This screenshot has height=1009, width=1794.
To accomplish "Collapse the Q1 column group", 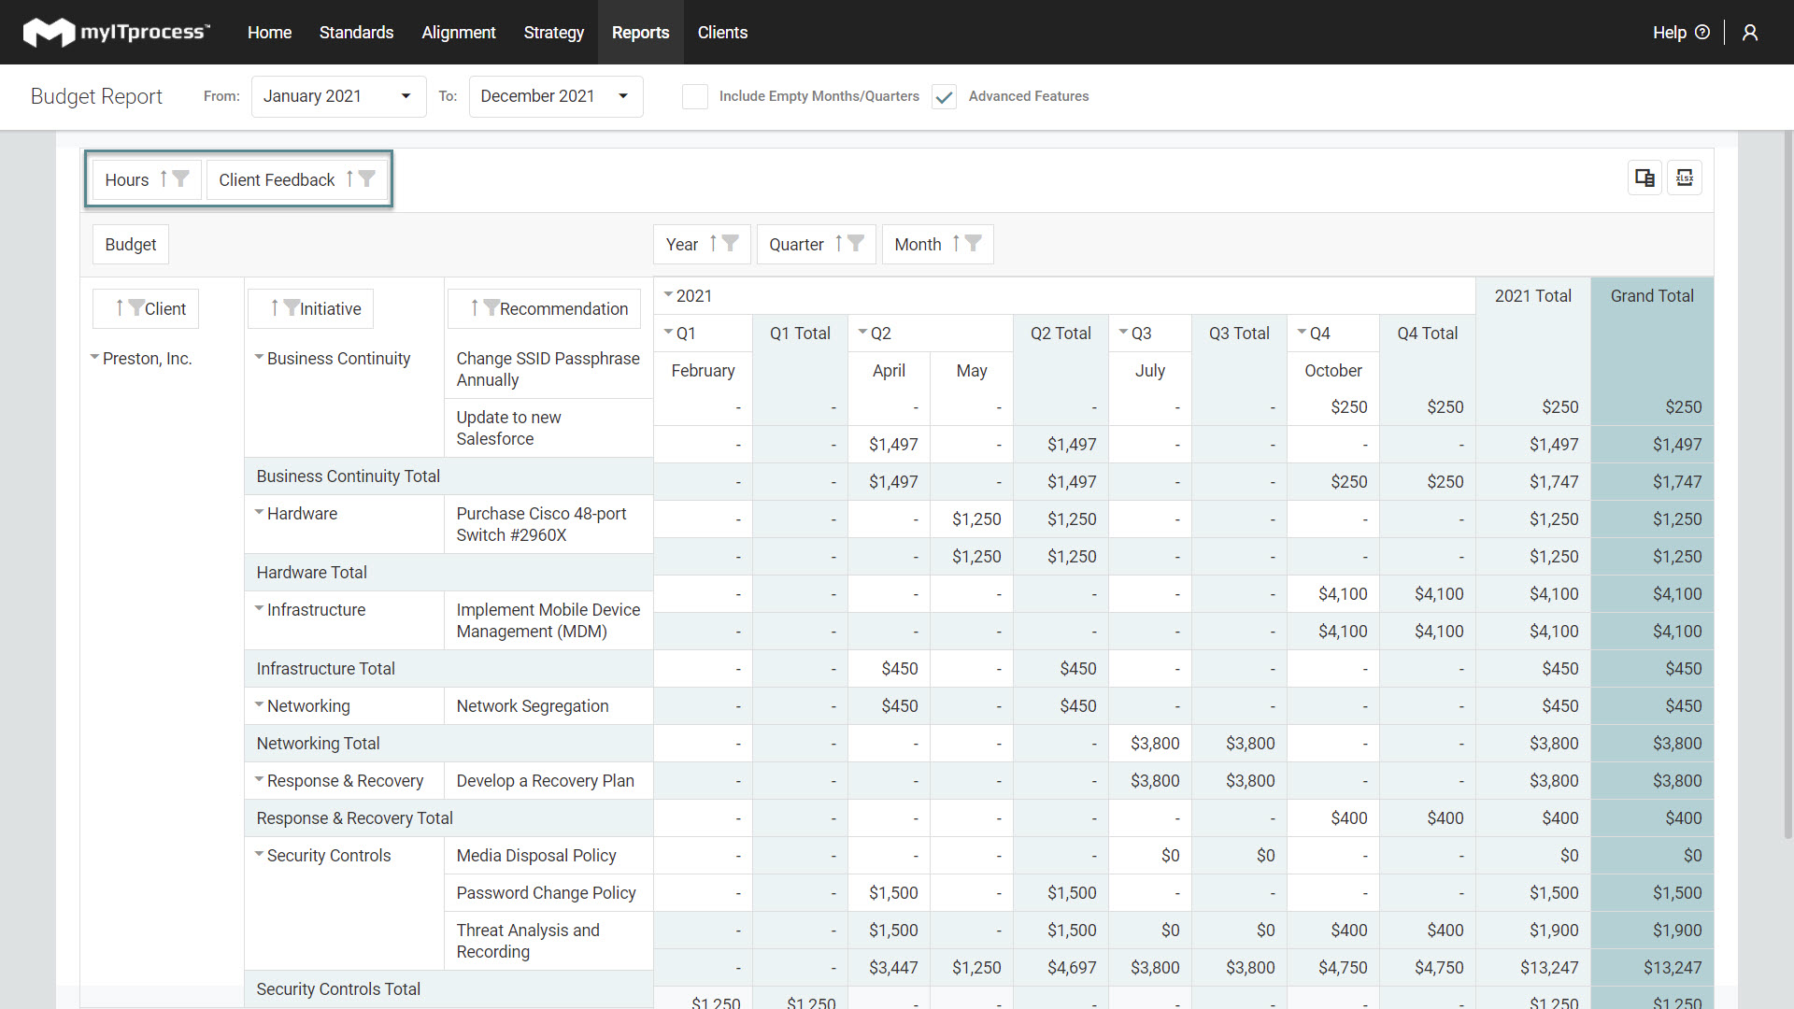I will [x=668, y=333].
